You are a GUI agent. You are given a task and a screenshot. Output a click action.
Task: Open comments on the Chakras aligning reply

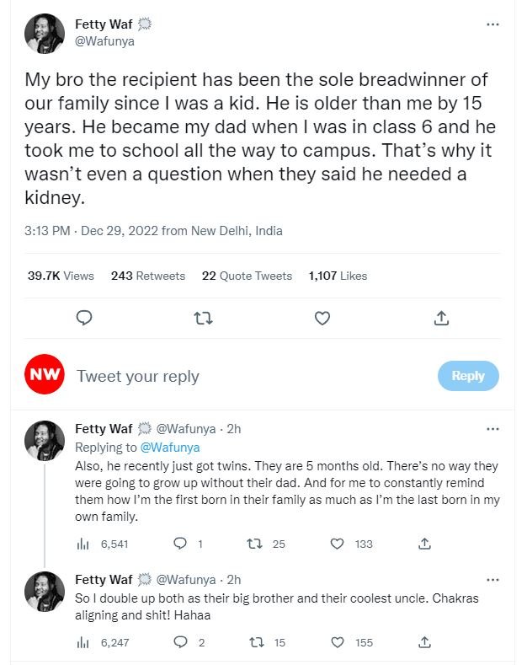[179, 642]
